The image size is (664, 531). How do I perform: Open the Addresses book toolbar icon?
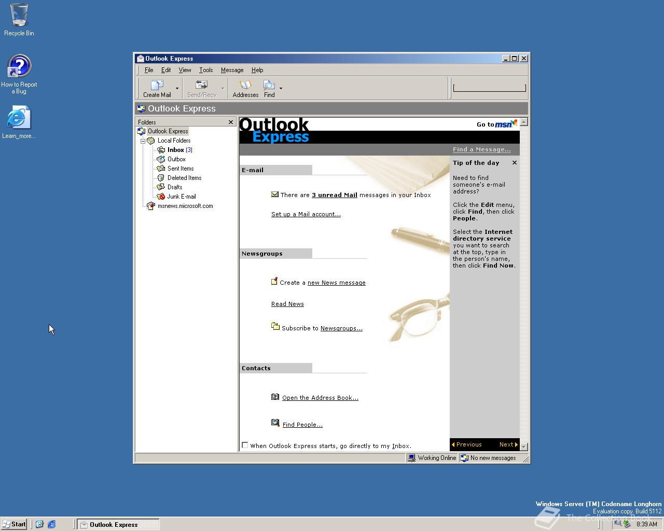pyautogui.click(x=245, y=85)
